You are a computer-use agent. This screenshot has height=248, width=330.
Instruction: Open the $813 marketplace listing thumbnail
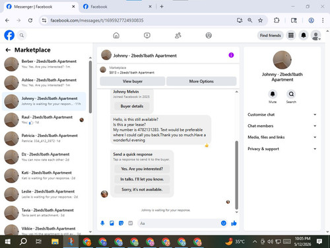[103, 69]
